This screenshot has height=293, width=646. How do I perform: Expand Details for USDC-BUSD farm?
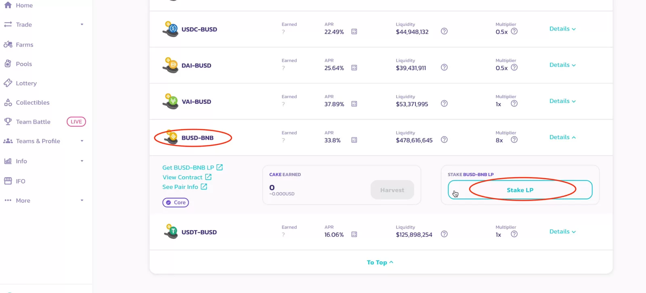562,29
